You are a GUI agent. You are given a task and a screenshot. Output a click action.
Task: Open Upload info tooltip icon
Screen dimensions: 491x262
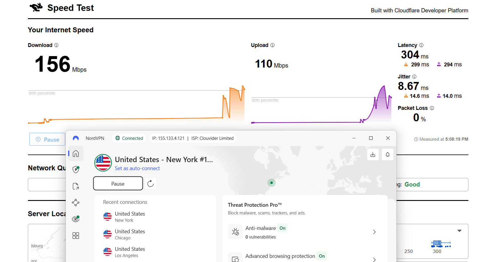(273, 45)
